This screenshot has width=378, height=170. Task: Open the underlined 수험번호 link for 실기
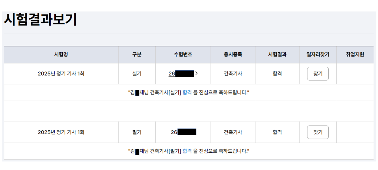point(181,74)
